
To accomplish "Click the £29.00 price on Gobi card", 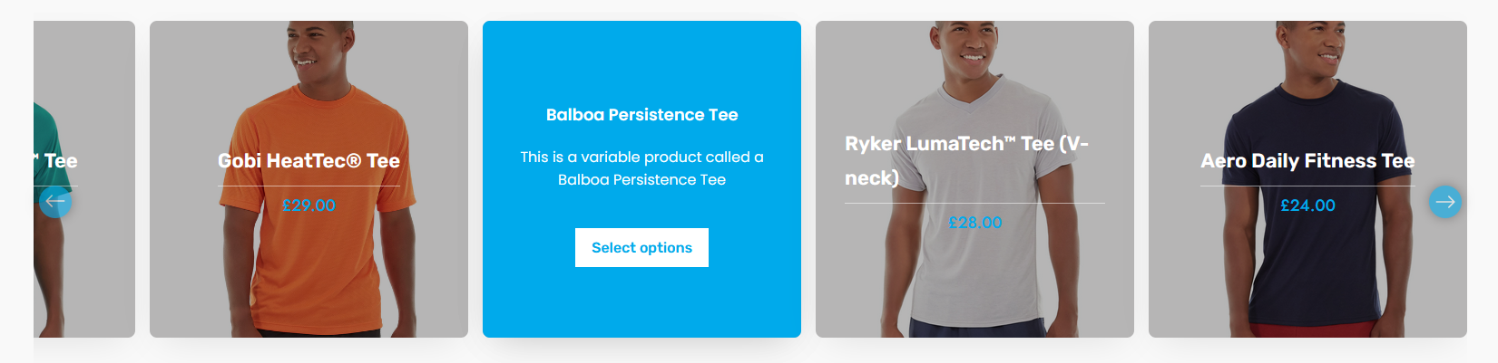I will coord(308,205).
